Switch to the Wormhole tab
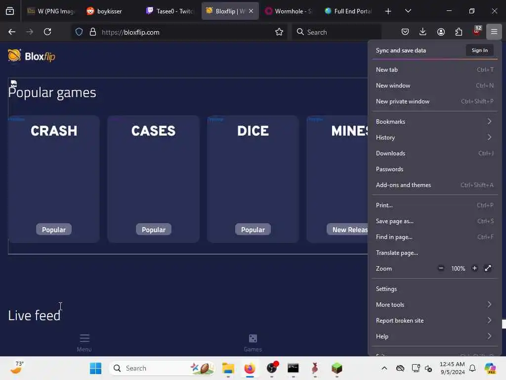Image resolution: width=506 pixels, height=380 pixels. pyautogui.click(x=289, y=11)
